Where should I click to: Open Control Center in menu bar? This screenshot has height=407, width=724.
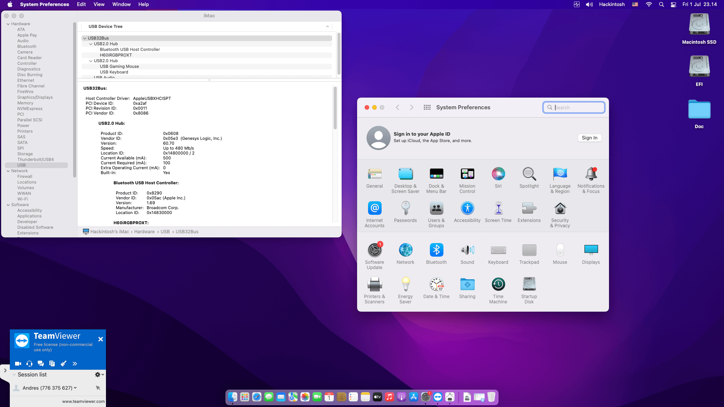tap(673, 5)
